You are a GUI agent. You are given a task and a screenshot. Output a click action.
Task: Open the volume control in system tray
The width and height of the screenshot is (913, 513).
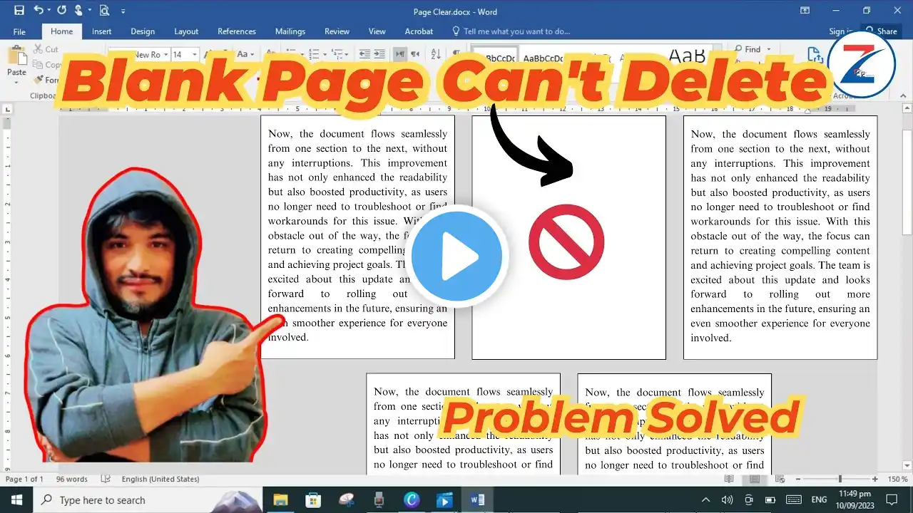coord(727,500)
